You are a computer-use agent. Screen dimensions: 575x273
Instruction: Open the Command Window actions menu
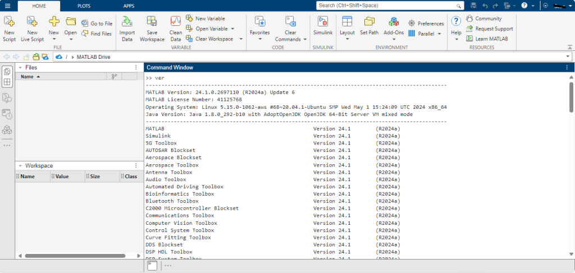(567, 68)
